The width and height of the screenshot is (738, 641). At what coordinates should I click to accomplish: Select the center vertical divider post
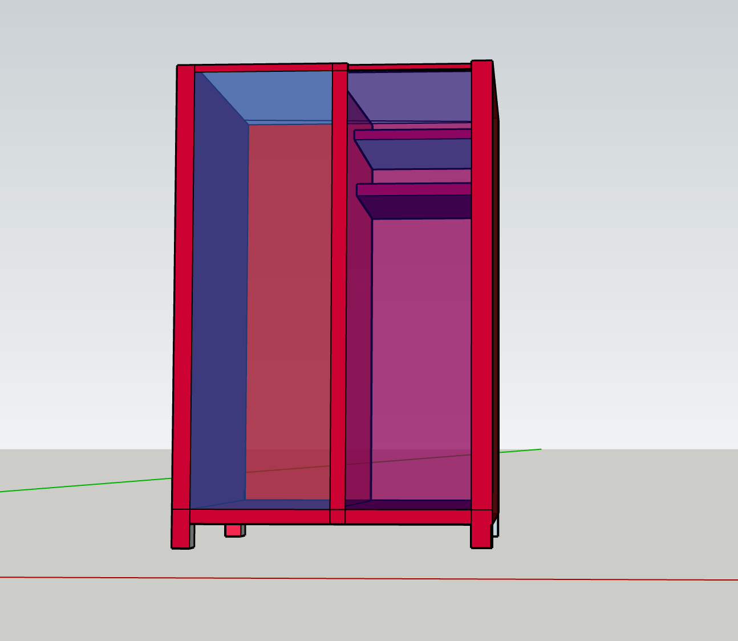(339, 285)
